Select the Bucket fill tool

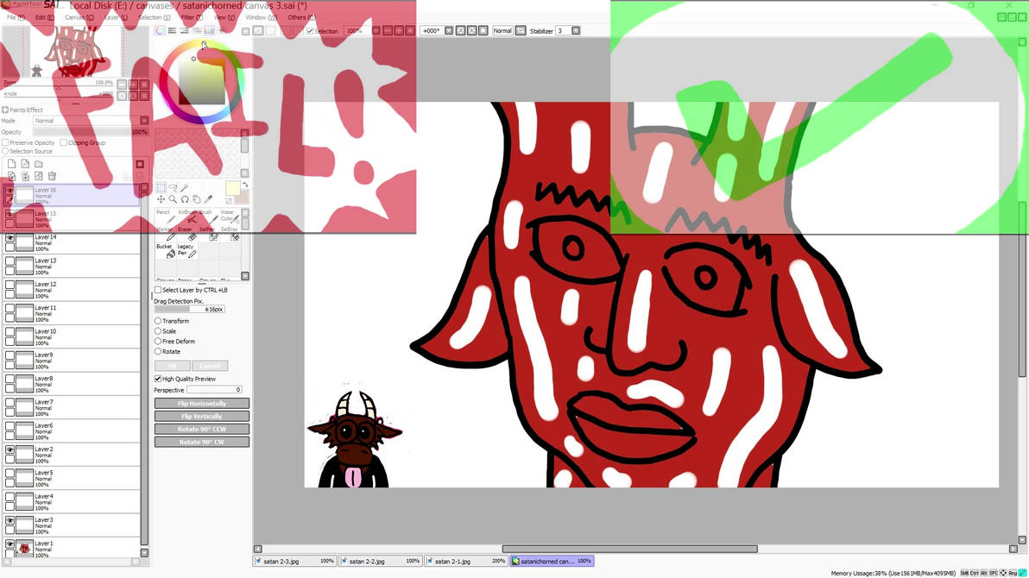coord(166,250)
